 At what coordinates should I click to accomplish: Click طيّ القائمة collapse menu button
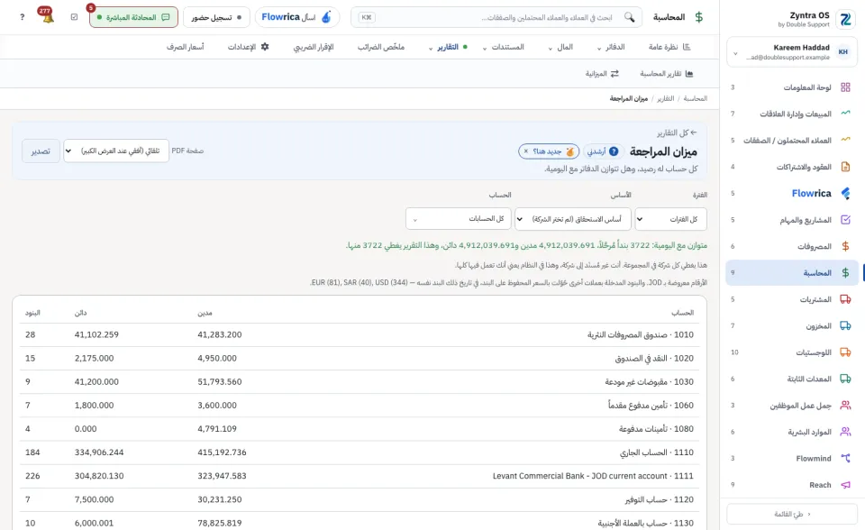coord(792,514)
